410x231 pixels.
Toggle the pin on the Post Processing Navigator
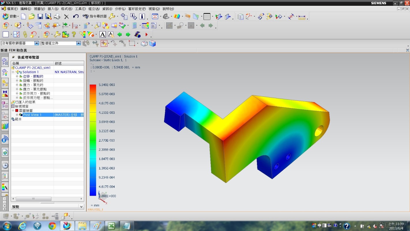click(13, 57)
